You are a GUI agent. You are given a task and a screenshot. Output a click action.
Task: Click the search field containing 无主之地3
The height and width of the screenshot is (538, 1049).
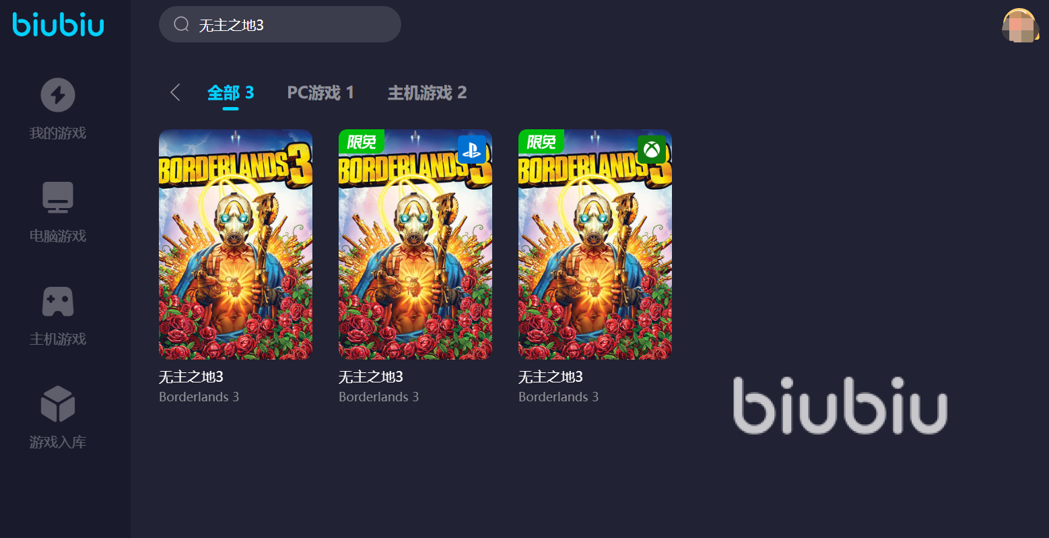pyautogui.click(x=280, y=24)
